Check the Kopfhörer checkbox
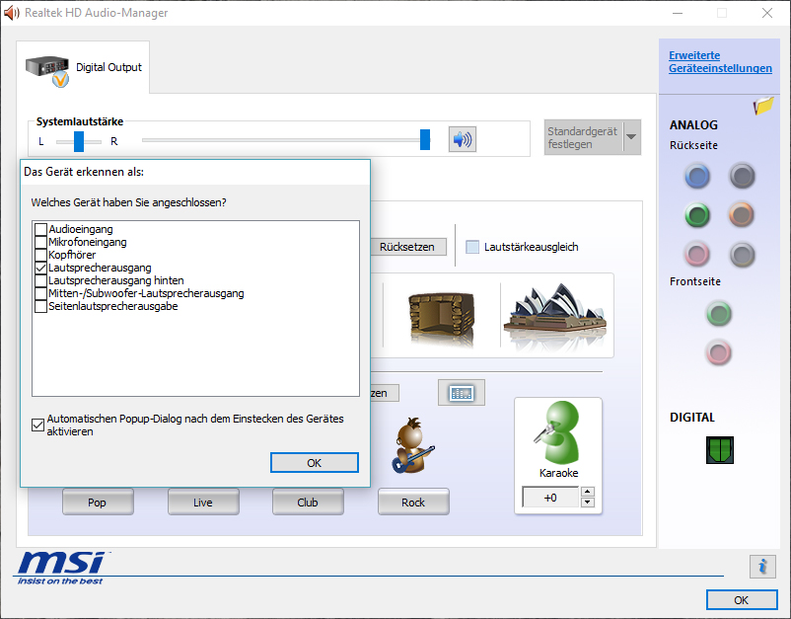 [40, 255]
